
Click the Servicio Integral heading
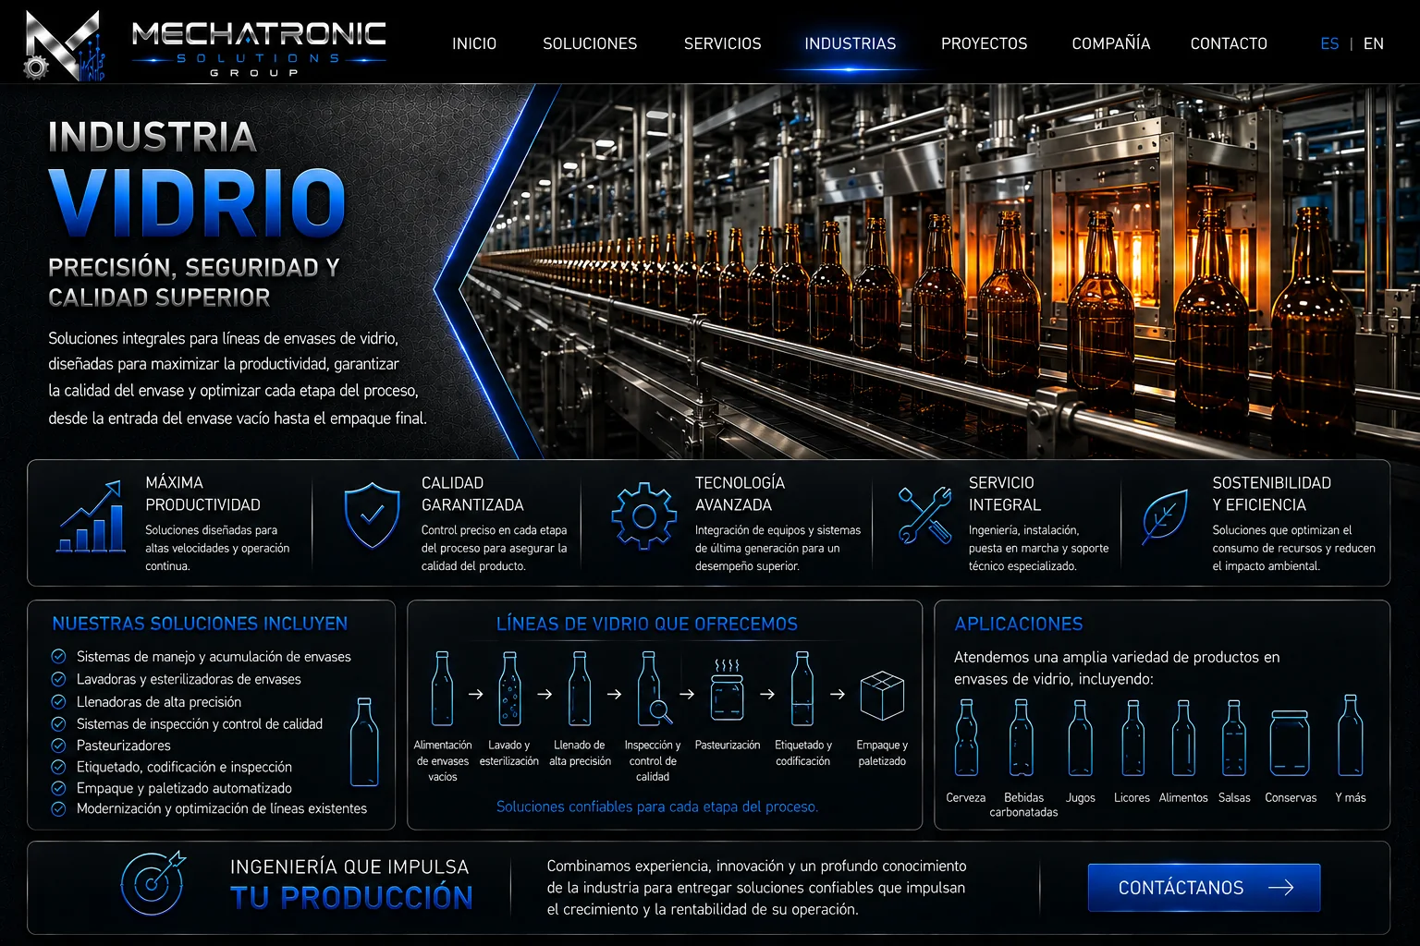point(1005,494)
